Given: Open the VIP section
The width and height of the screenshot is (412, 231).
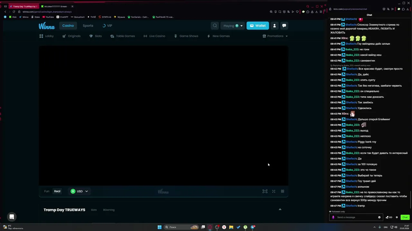Looking at the screenshot, I should pyautogui.click(x=107, y=26).
